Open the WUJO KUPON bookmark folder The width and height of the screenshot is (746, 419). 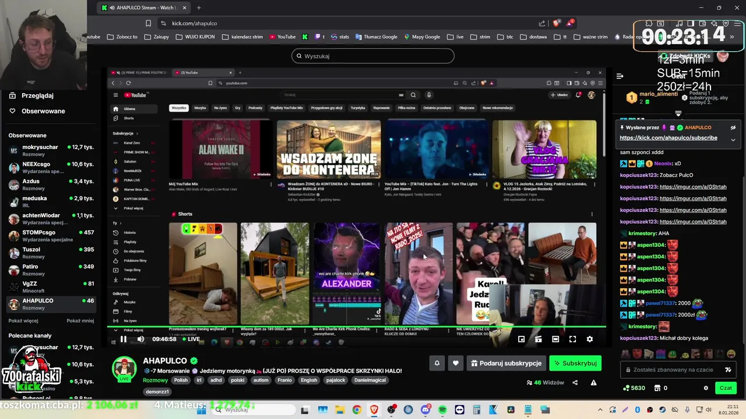tap(195, 37)
